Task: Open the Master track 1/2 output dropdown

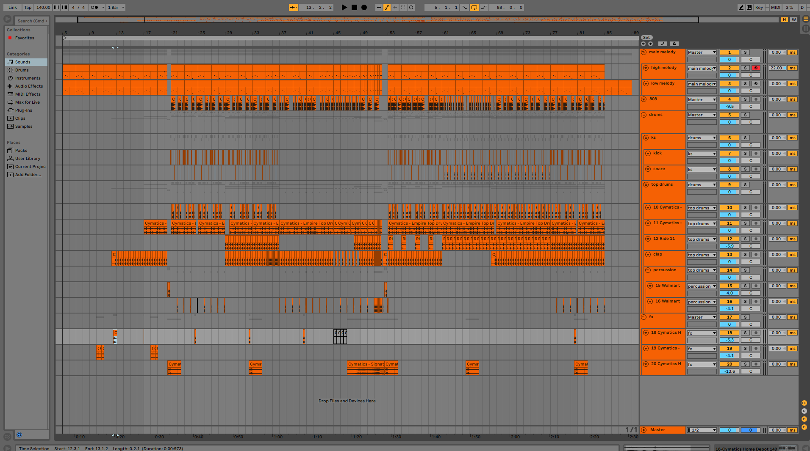Action: 702,430
